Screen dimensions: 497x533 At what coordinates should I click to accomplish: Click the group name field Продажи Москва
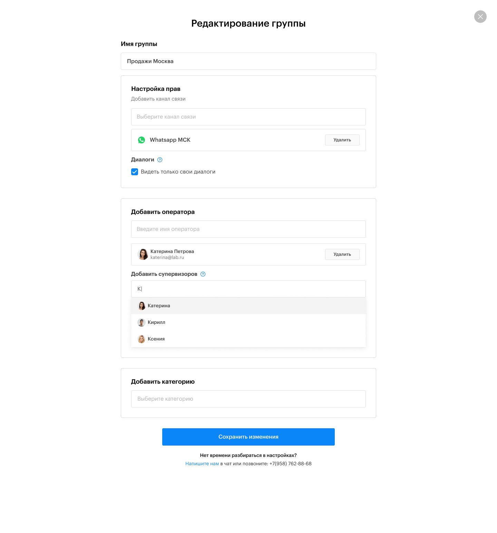pos(248,61)
